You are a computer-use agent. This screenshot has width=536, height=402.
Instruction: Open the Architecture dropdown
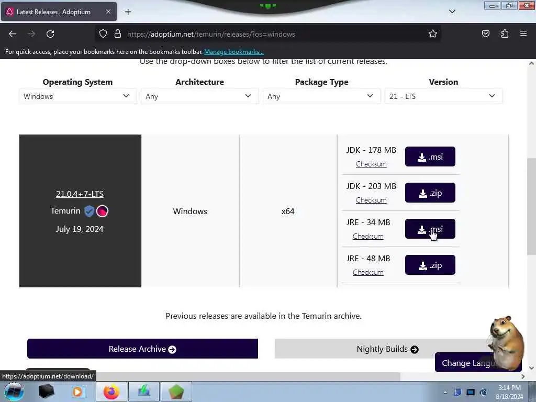pyautogui.click(x=199, y=96)
